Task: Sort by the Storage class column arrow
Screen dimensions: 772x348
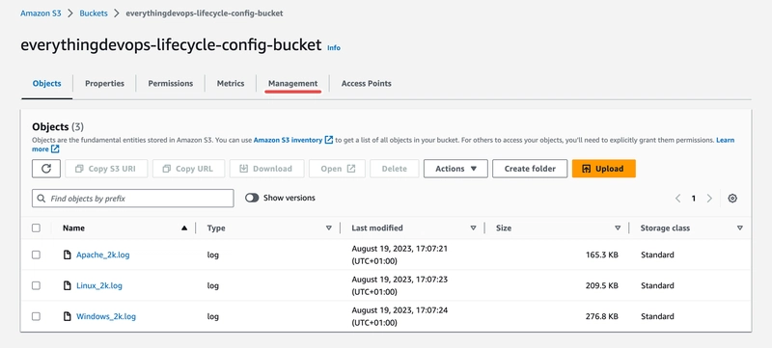Action: [x=739, y=228]
